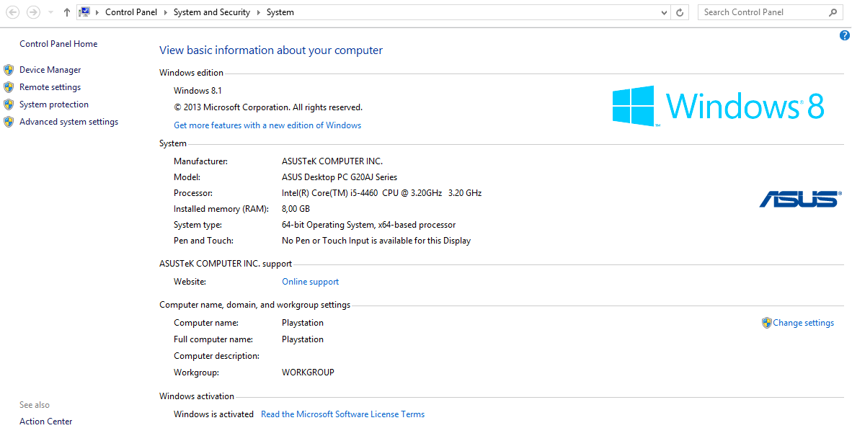Click the installed memory value 8,00 GB

click(296, 209)
